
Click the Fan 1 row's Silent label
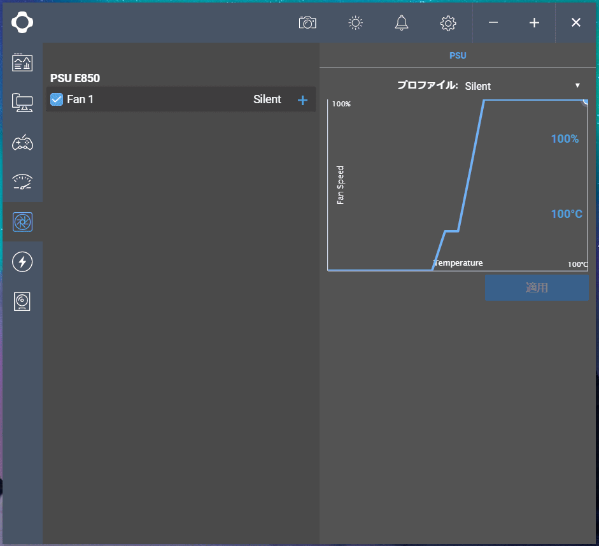(x=267, y=99)
